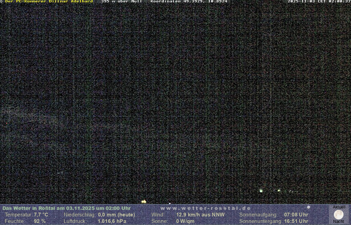This screenshot has height=225, width=351.
Task: Click the small green light right of the brightest
Action: click(x=279, y=190)
